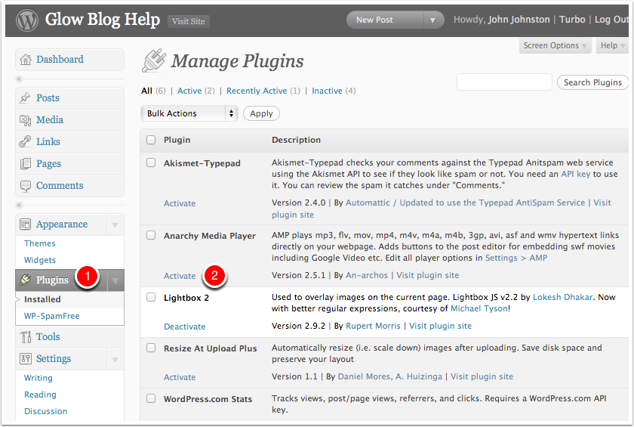This screenshot has width=634, height=427.
Task: Expand the New Post dropdown arrow
Action: (x=432, y=20)
